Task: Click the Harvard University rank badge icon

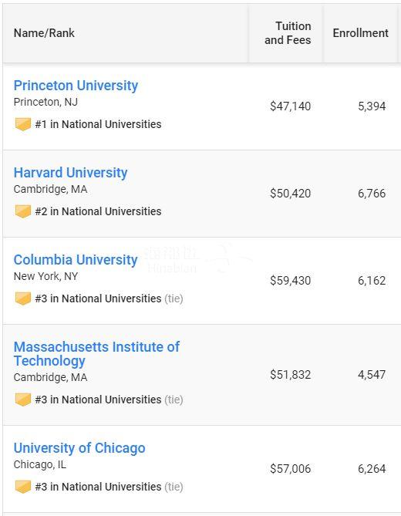Action: [x=23, y=211]
